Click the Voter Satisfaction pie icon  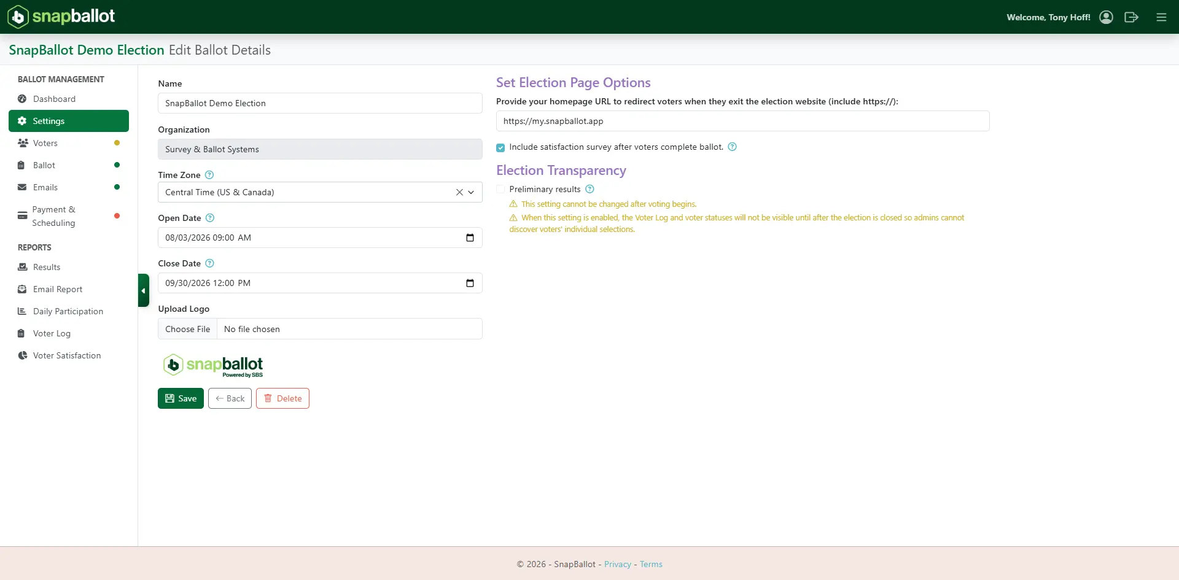tap(22, 355)
